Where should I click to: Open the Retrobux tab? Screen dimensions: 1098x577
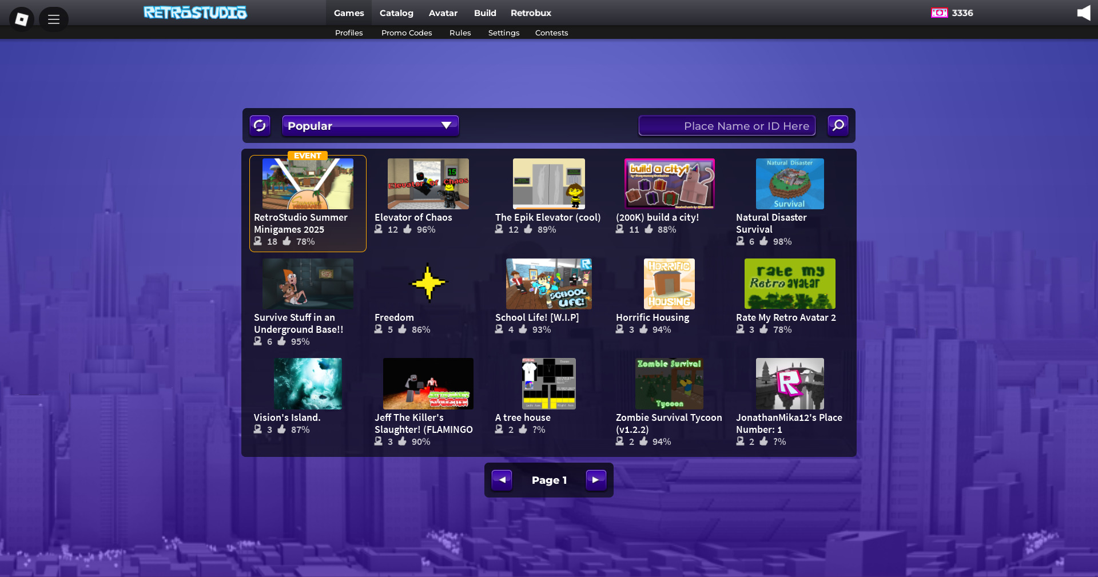click(531, 13)
